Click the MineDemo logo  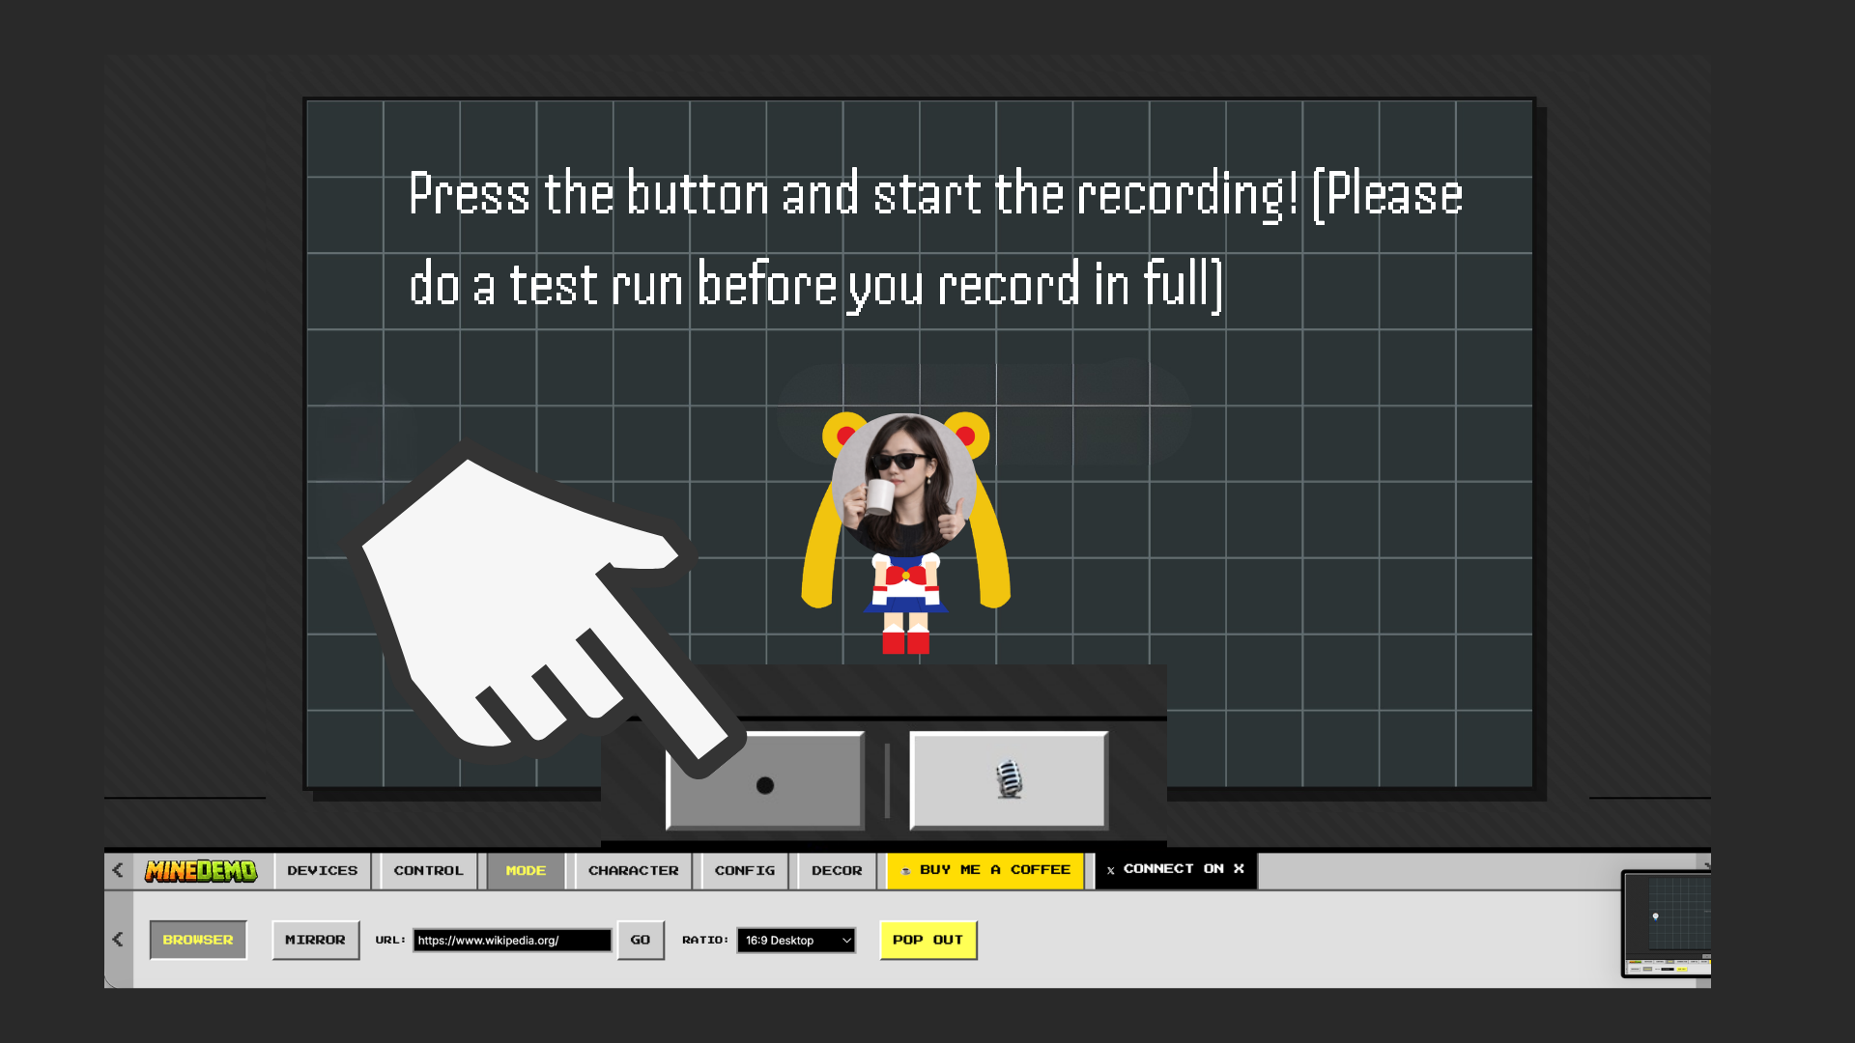[201, 870]
